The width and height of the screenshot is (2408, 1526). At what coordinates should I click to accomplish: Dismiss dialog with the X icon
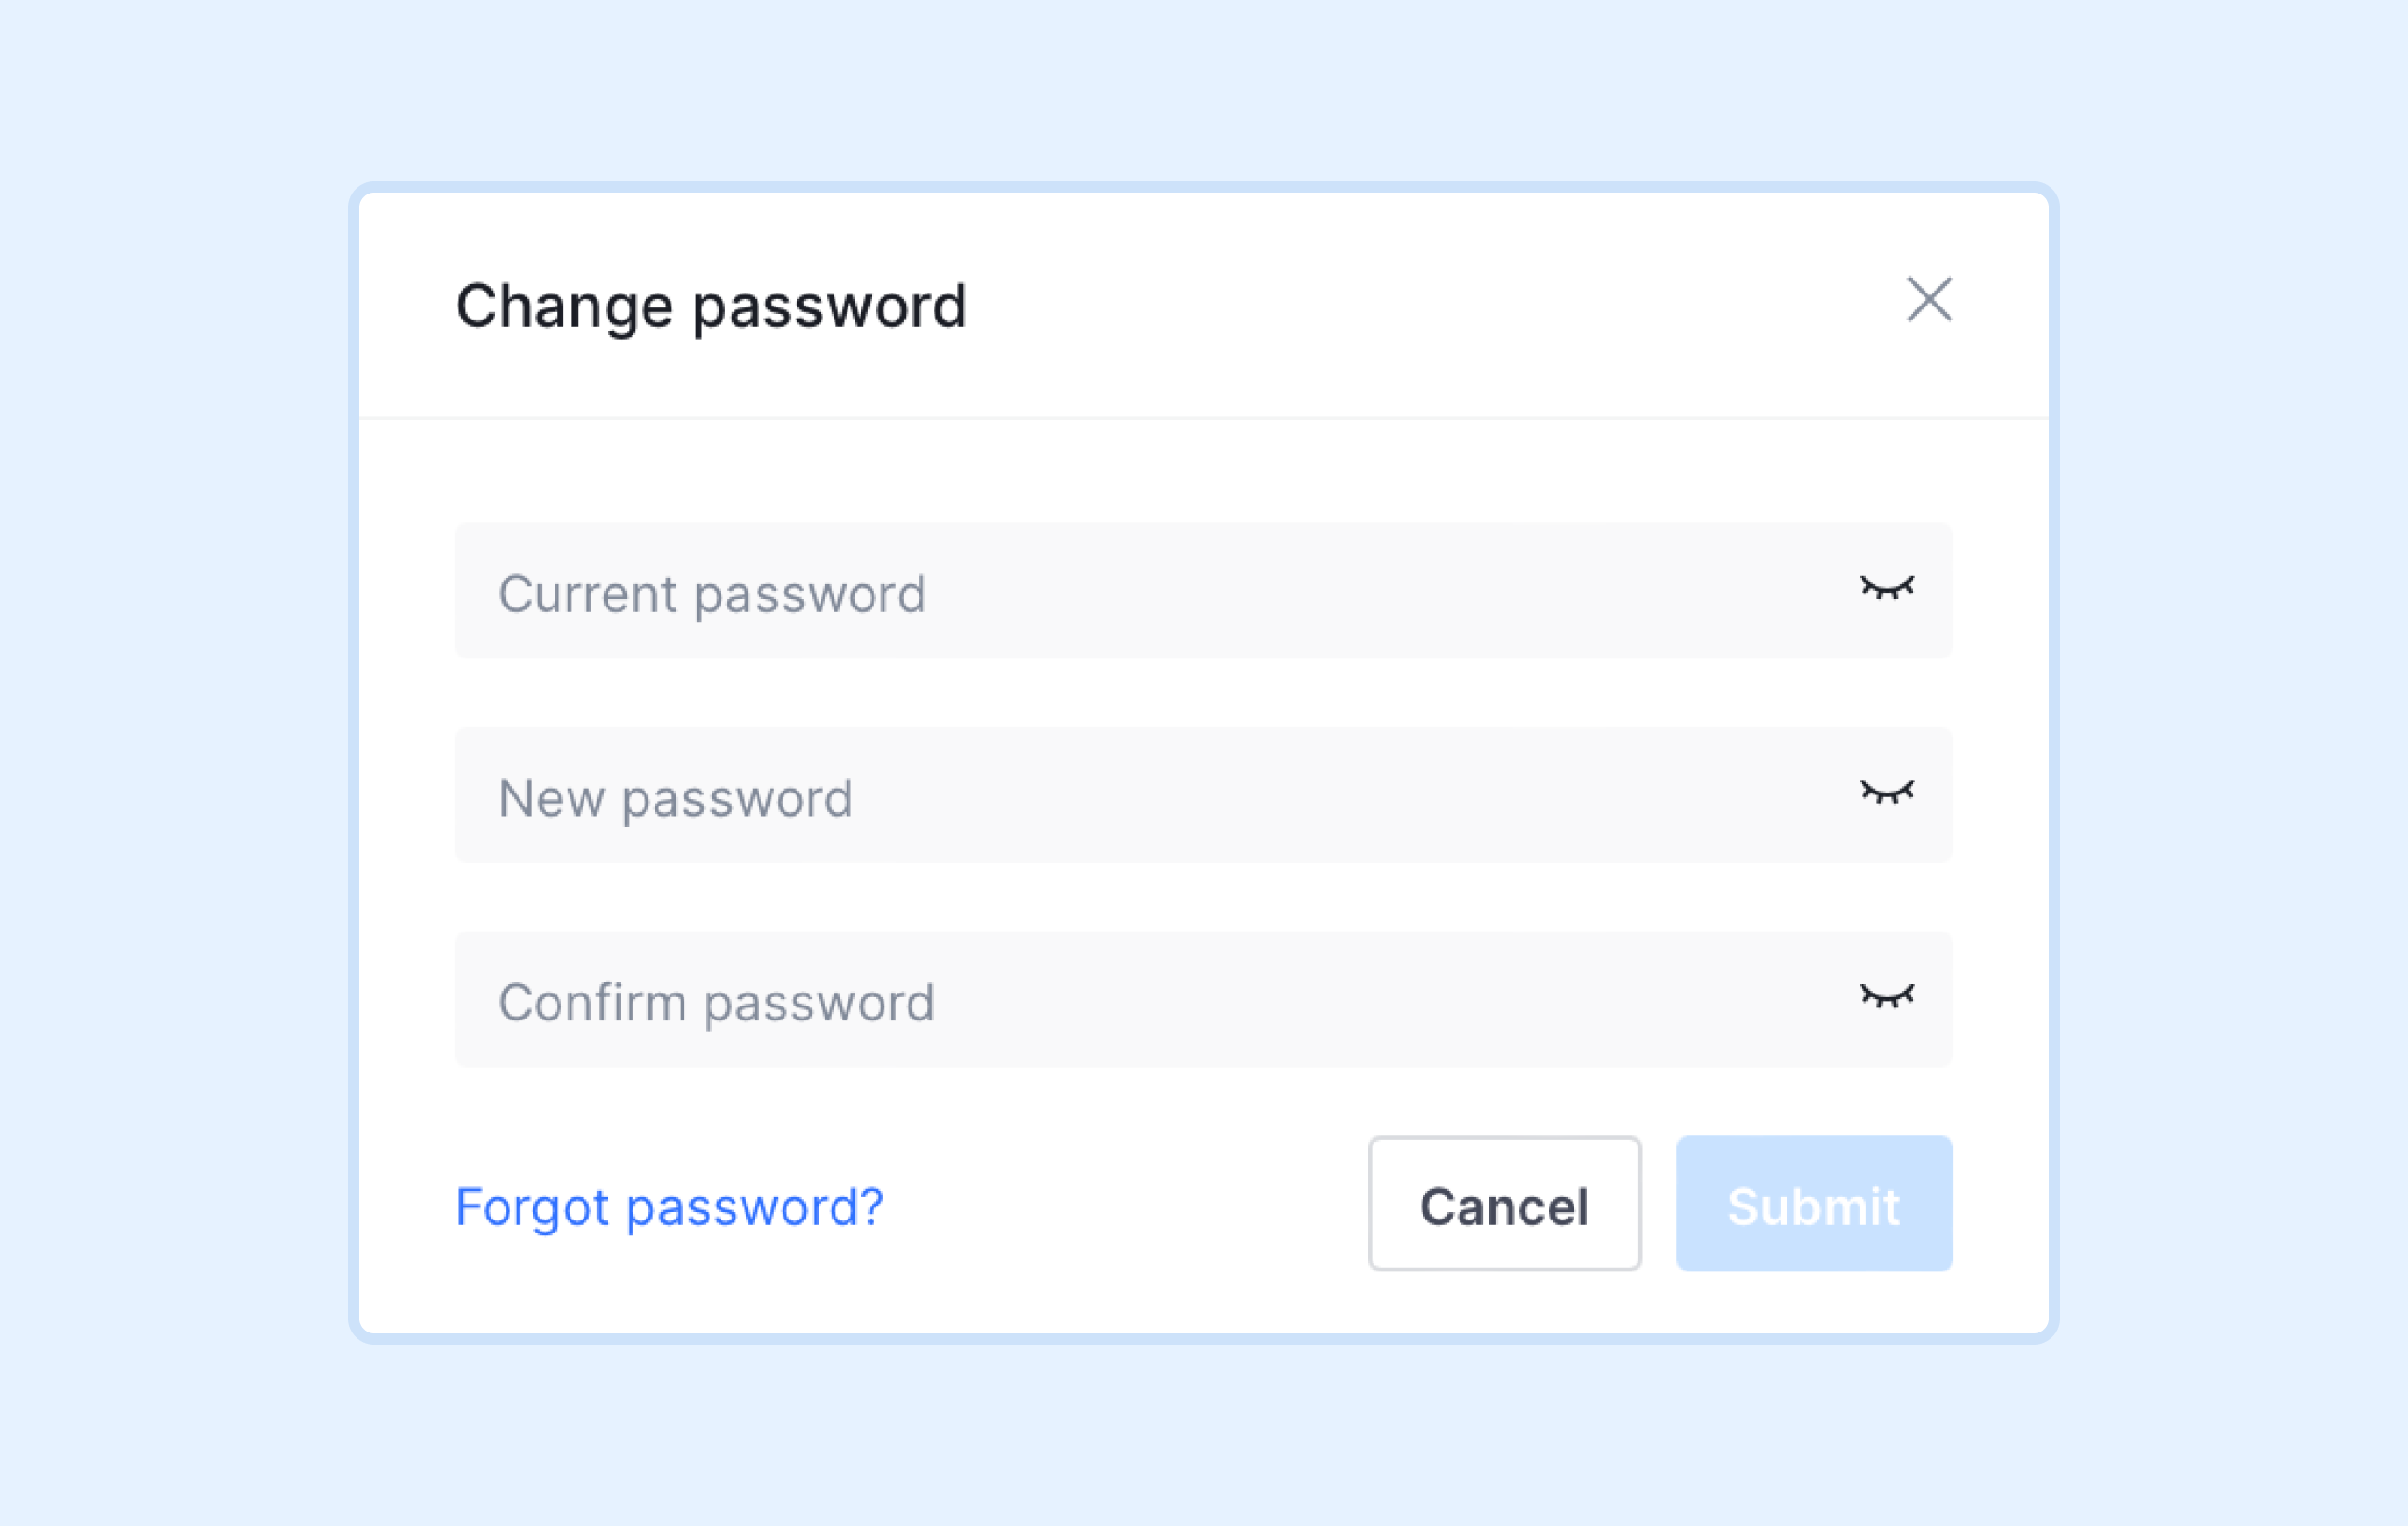click(1929, 299)
